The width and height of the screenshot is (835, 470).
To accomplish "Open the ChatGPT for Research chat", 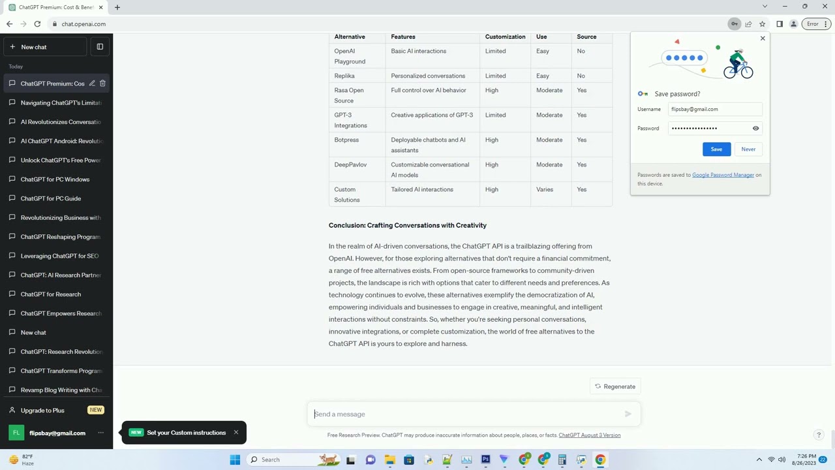I will (56, 294).
